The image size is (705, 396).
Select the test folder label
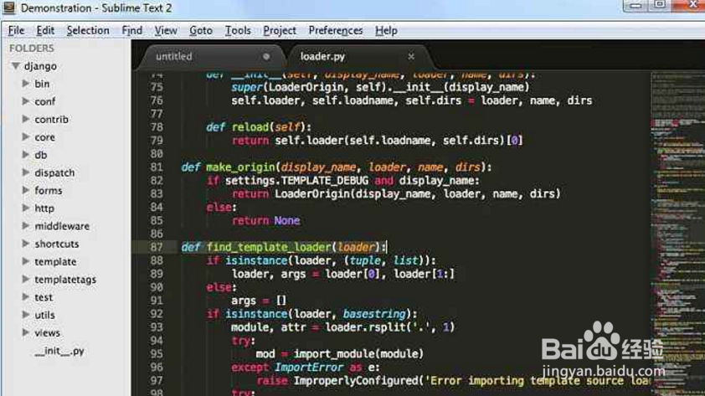(x=44, y=297)
